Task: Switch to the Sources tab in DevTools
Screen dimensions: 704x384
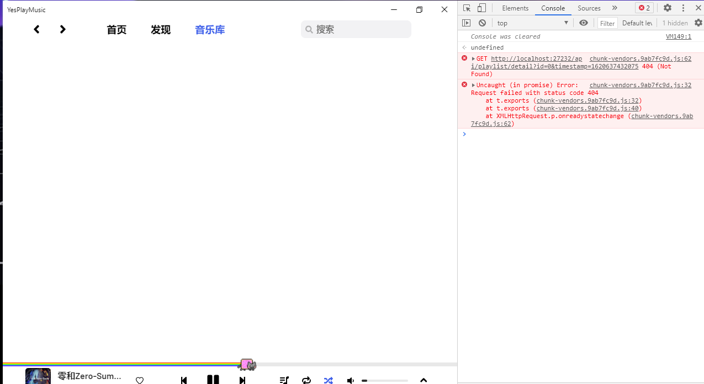Action: 589,8
